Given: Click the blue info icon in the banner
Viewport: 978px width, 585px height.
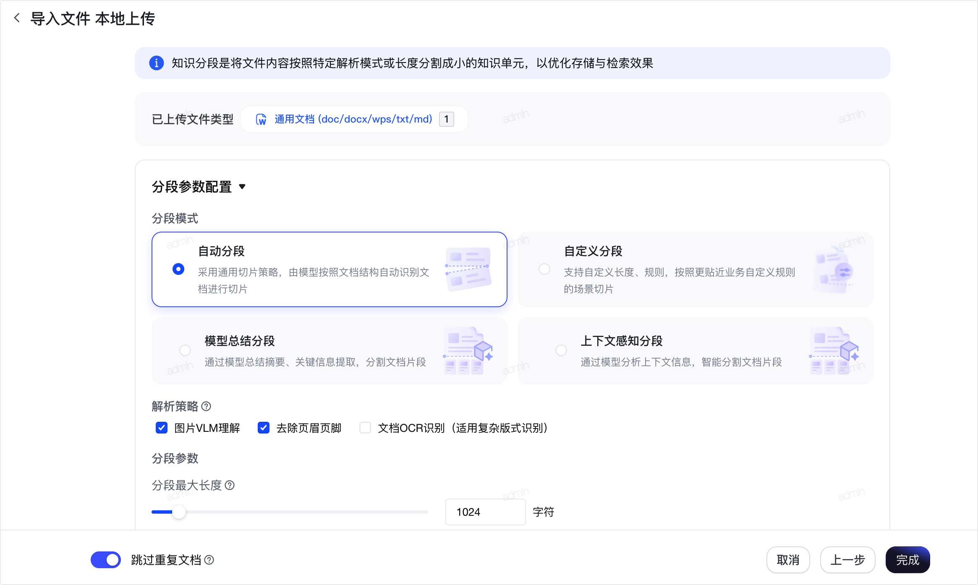Looking at the screenshot, I should (x=156, y=63).
